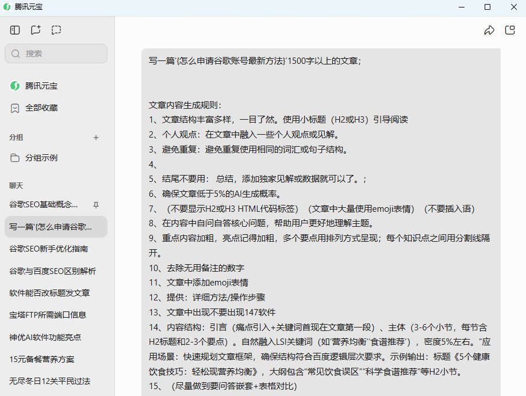Click the 聊天 section label
The width and height of the screenshot is (526, 396).
click(x=16, y=186)
